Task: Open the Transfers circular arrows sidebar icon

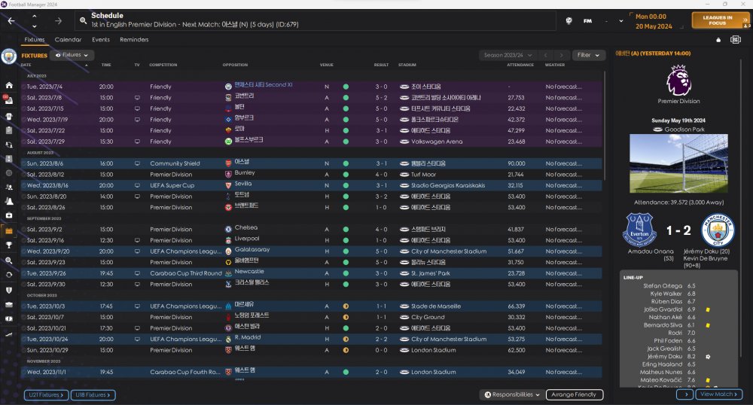Action: [9, 275]
